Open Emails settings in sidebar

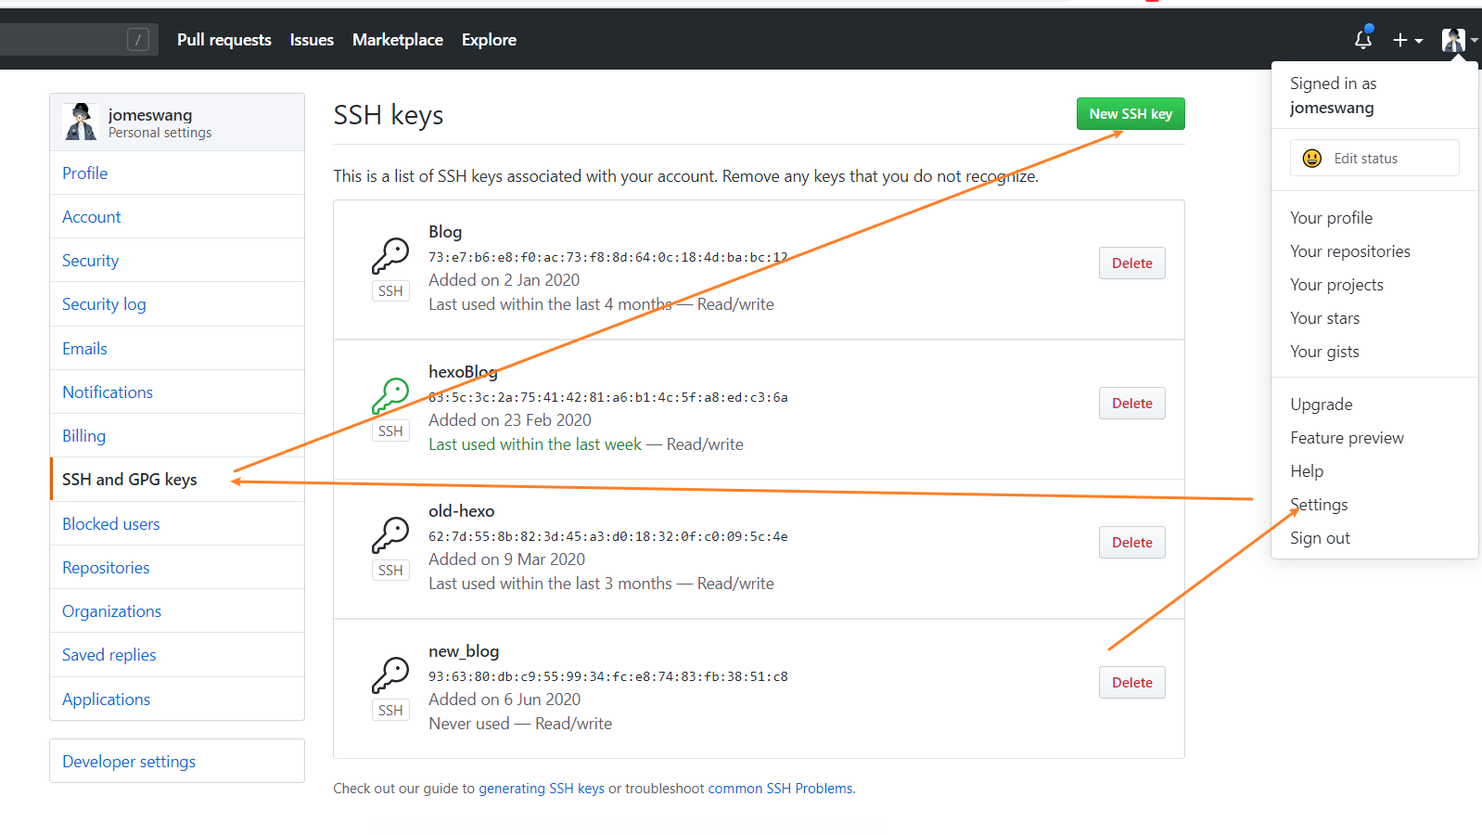point(177,349)
